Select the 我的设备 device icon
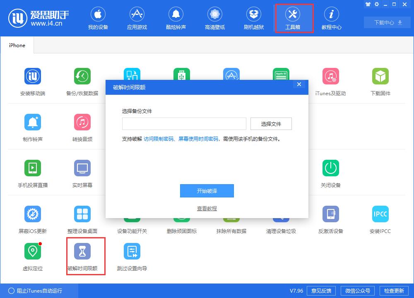The height and width of the screenshot is (298, 414). click(98, 18)
